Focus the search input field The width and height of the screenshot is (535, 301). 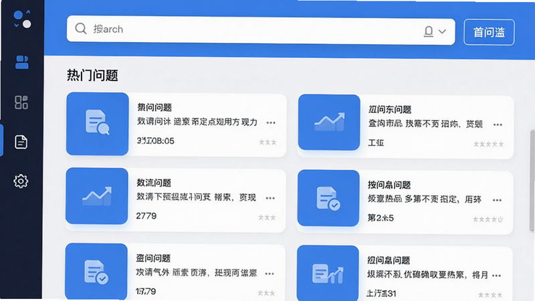pos(261,30)
